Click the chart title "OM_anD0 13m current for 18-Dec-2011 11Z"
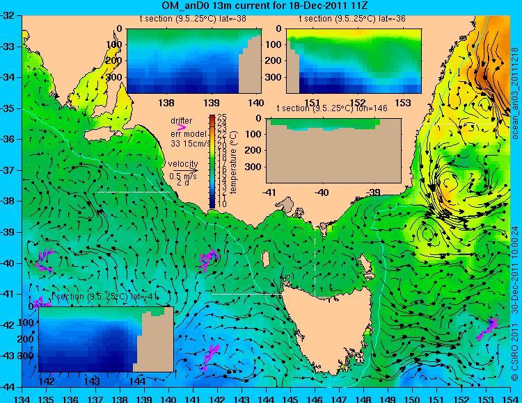 coord(264,6)
